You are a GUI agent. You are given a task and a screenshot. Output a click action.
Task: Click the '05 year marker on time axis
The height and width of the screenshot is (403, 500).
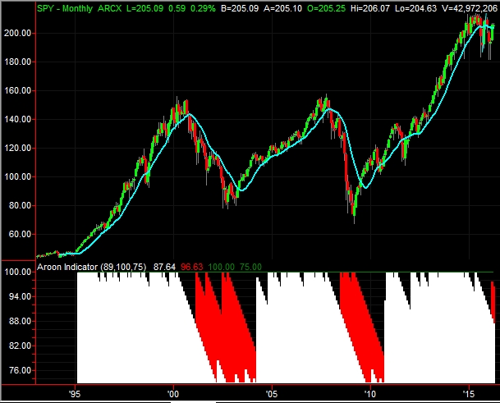pos(272,394)
